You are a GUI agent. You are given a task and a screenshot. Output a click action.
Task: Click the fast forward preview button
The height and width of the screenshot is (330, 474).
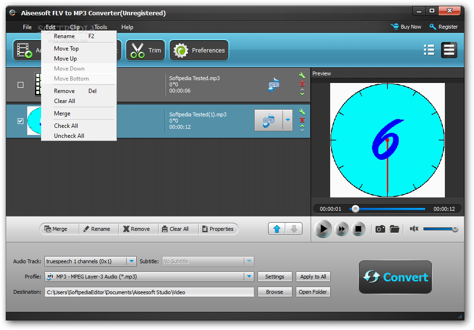coord(342,229)
